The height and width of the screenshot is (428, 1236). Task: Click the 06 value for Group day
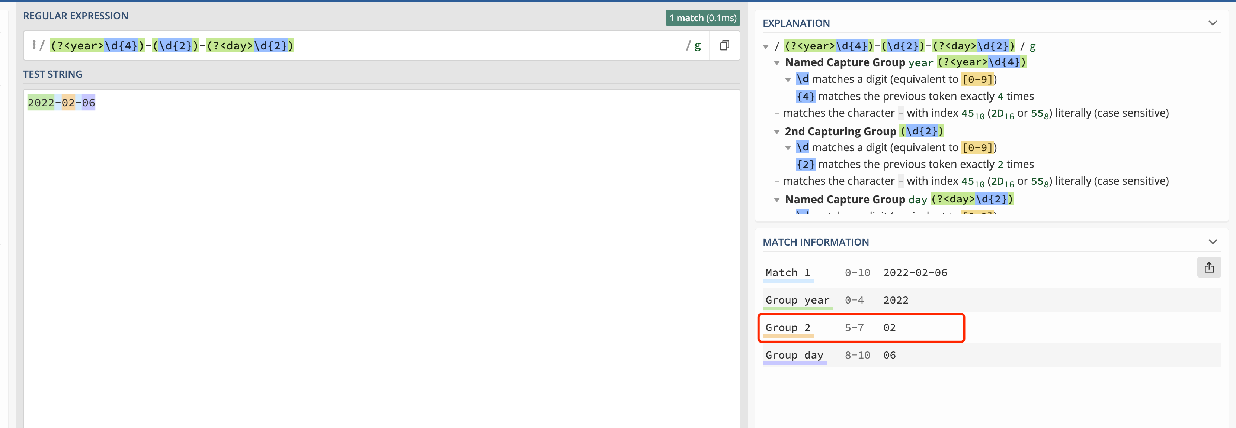point(889,355)
